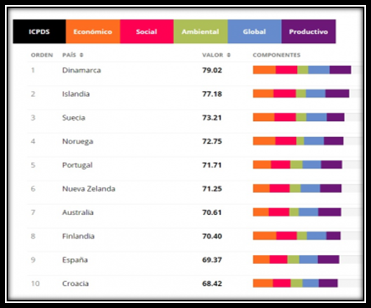Click the ORDEN column header
This screenshot has width=371, height=308.
coord(42,55)
